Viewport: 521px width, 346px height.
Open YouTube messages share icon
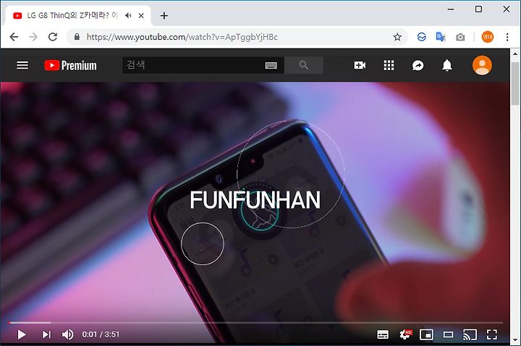pyautogui.click(x=418, y=65)
